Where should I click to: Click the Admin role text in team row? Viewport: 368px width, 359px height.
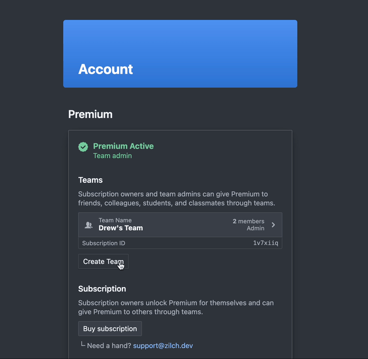click(x=255, y=228)
